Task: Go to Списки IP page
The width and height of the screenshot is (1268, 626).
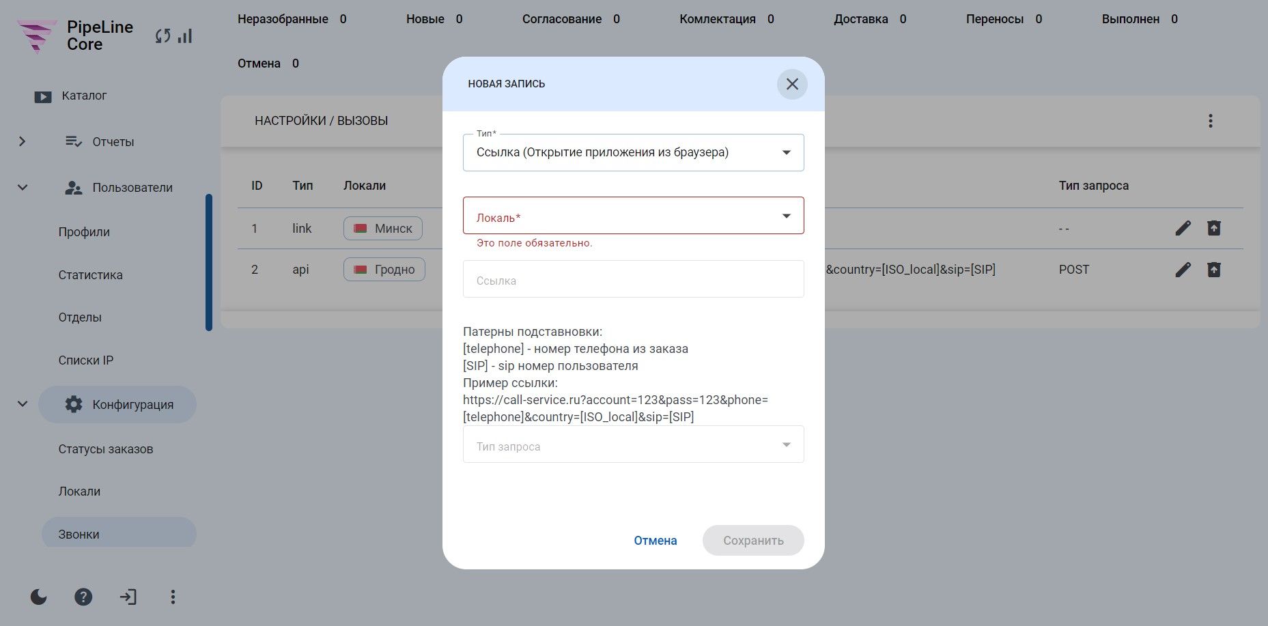Action: tap(86, 360)
